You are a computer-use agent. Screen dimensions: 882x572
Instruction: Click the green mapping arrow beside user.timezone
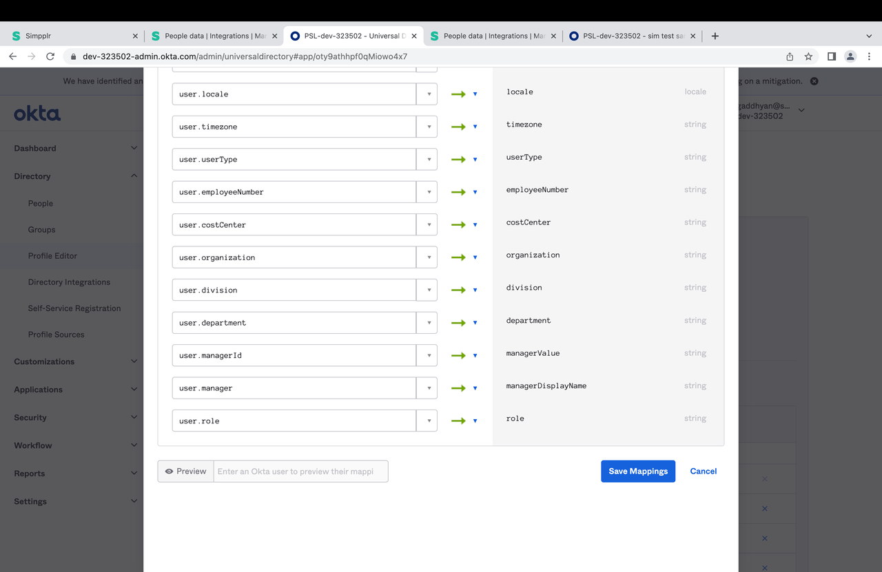[x=459, y=126]
